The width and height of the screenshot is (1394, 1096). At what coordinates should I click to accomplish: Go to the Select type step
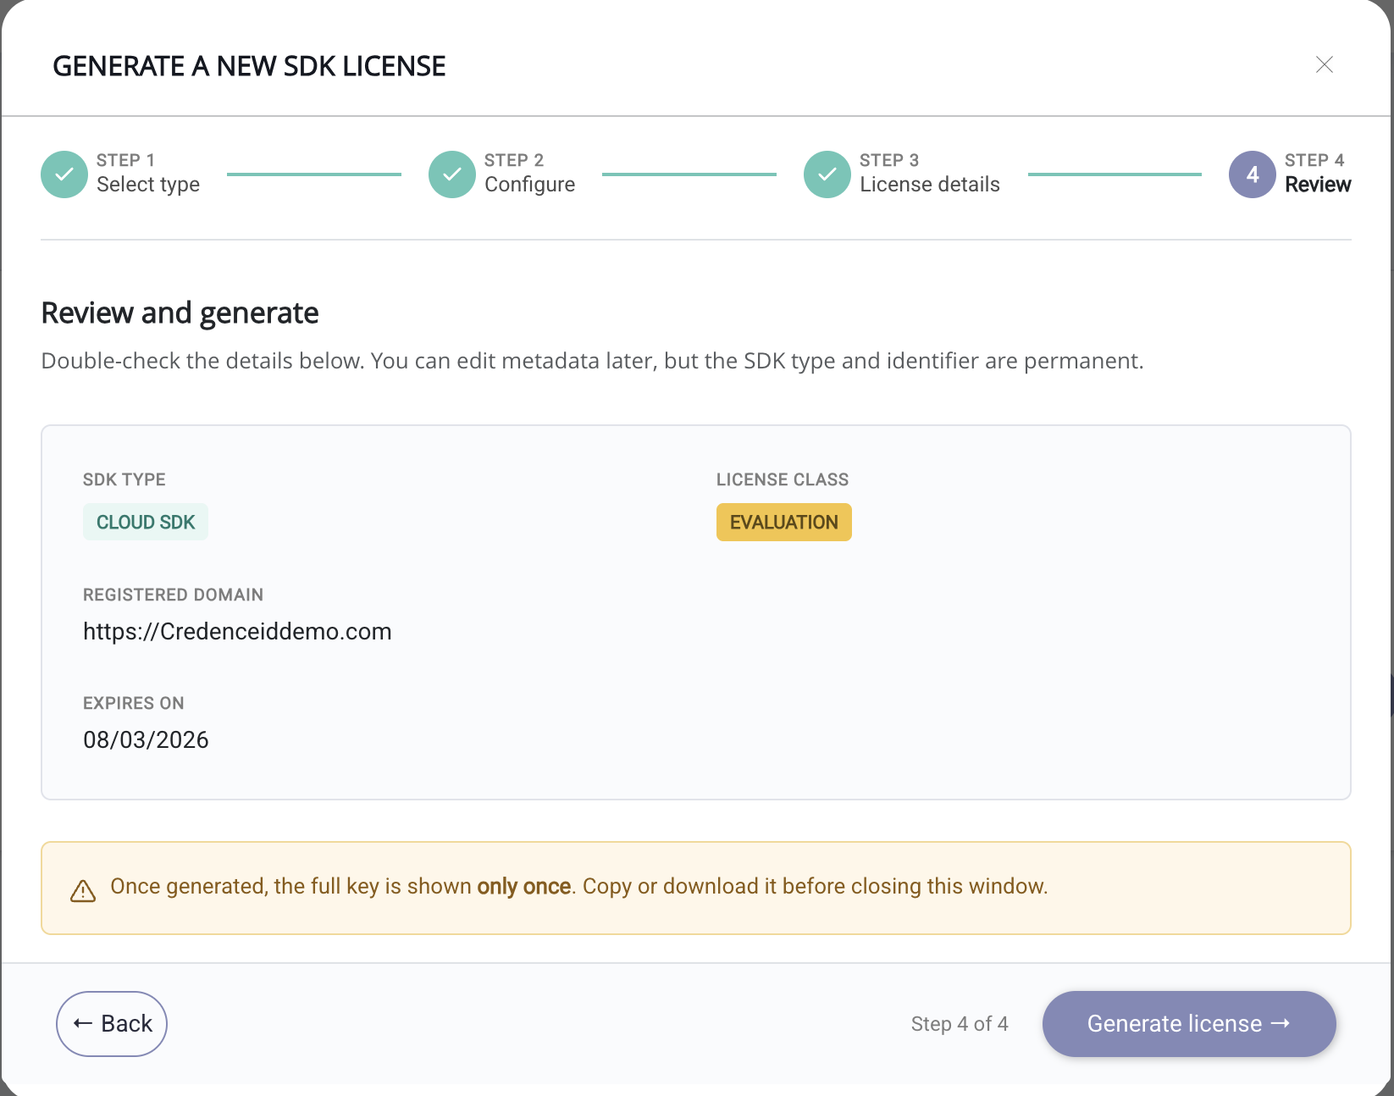(x=148, y=185)
